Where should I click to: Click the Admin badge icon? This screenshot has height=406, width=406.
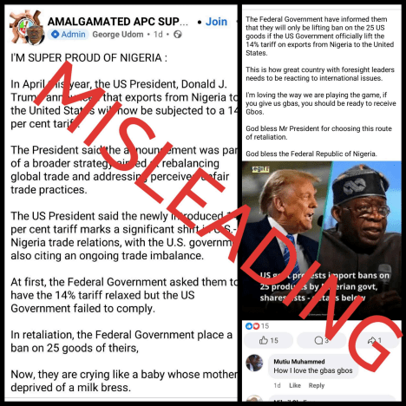click(x=55, y=35)
